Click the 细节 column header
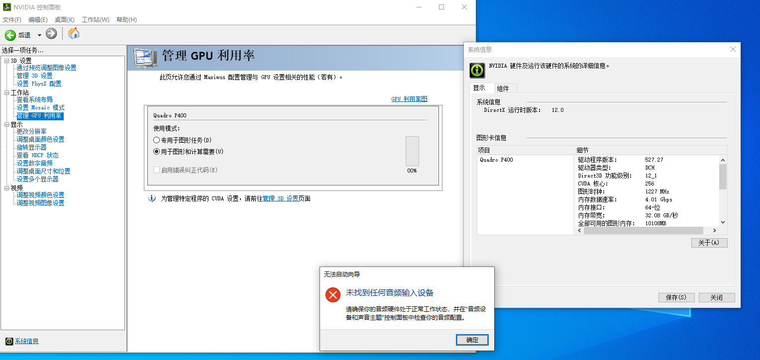This screenshot has width=760, height=360. [x=651, y=150]
